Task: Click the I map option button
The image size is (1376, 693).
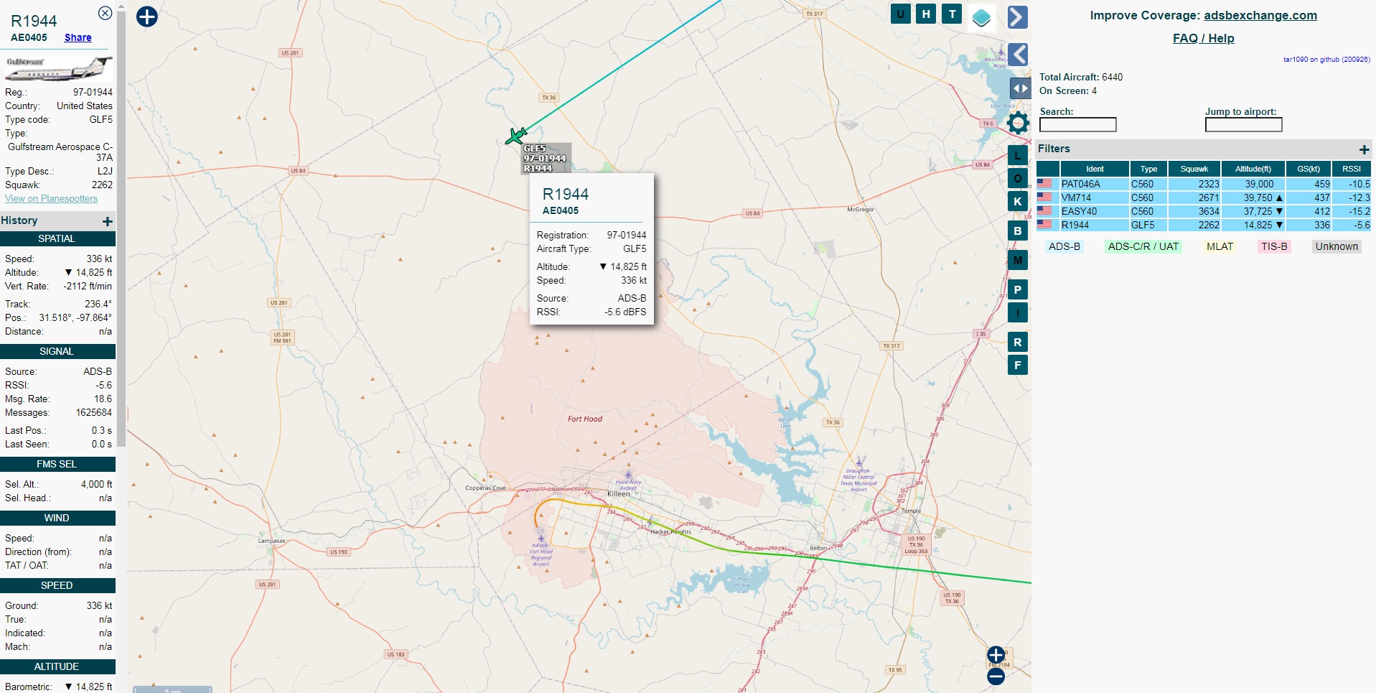Action: pos(1017,312)
